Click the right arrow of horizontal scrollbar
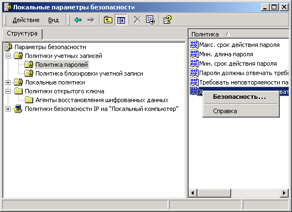The image size is (292, 212). tap(284, 193)
